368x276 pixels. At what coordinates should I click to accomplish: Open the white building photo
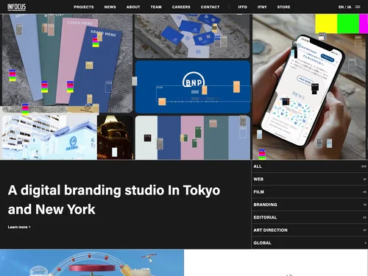[49, 138]
